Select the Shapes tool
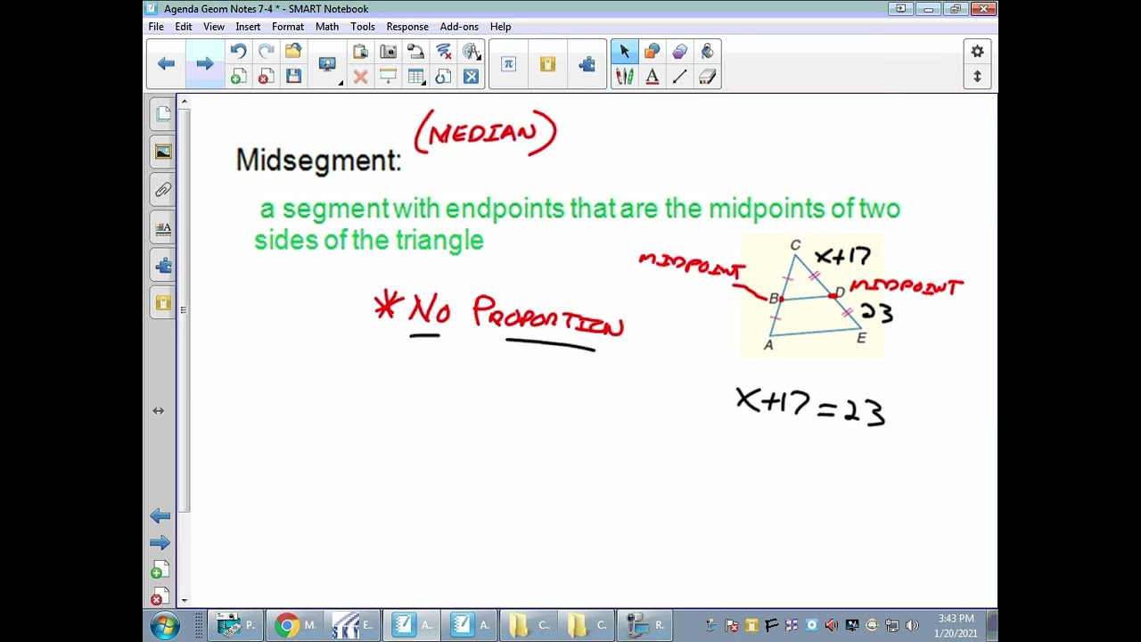 pyautogui.click(x=652, y=52)
